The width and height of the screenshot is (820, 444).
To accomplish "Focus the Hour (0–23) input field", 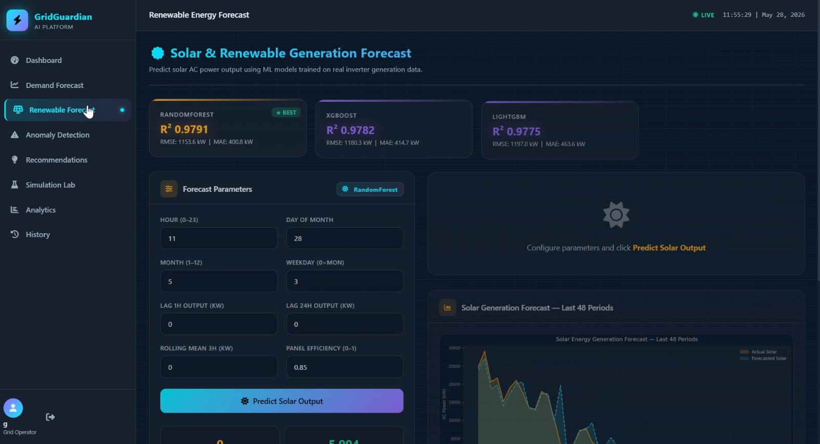I will [x=219, y=238].
